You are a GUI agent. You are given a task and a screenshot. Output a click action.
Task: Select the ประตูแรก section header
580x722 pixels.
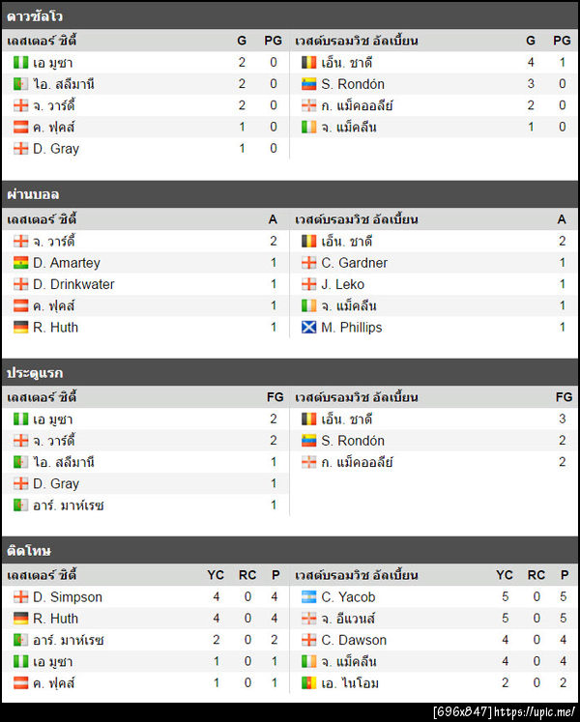tap(35, 373)
